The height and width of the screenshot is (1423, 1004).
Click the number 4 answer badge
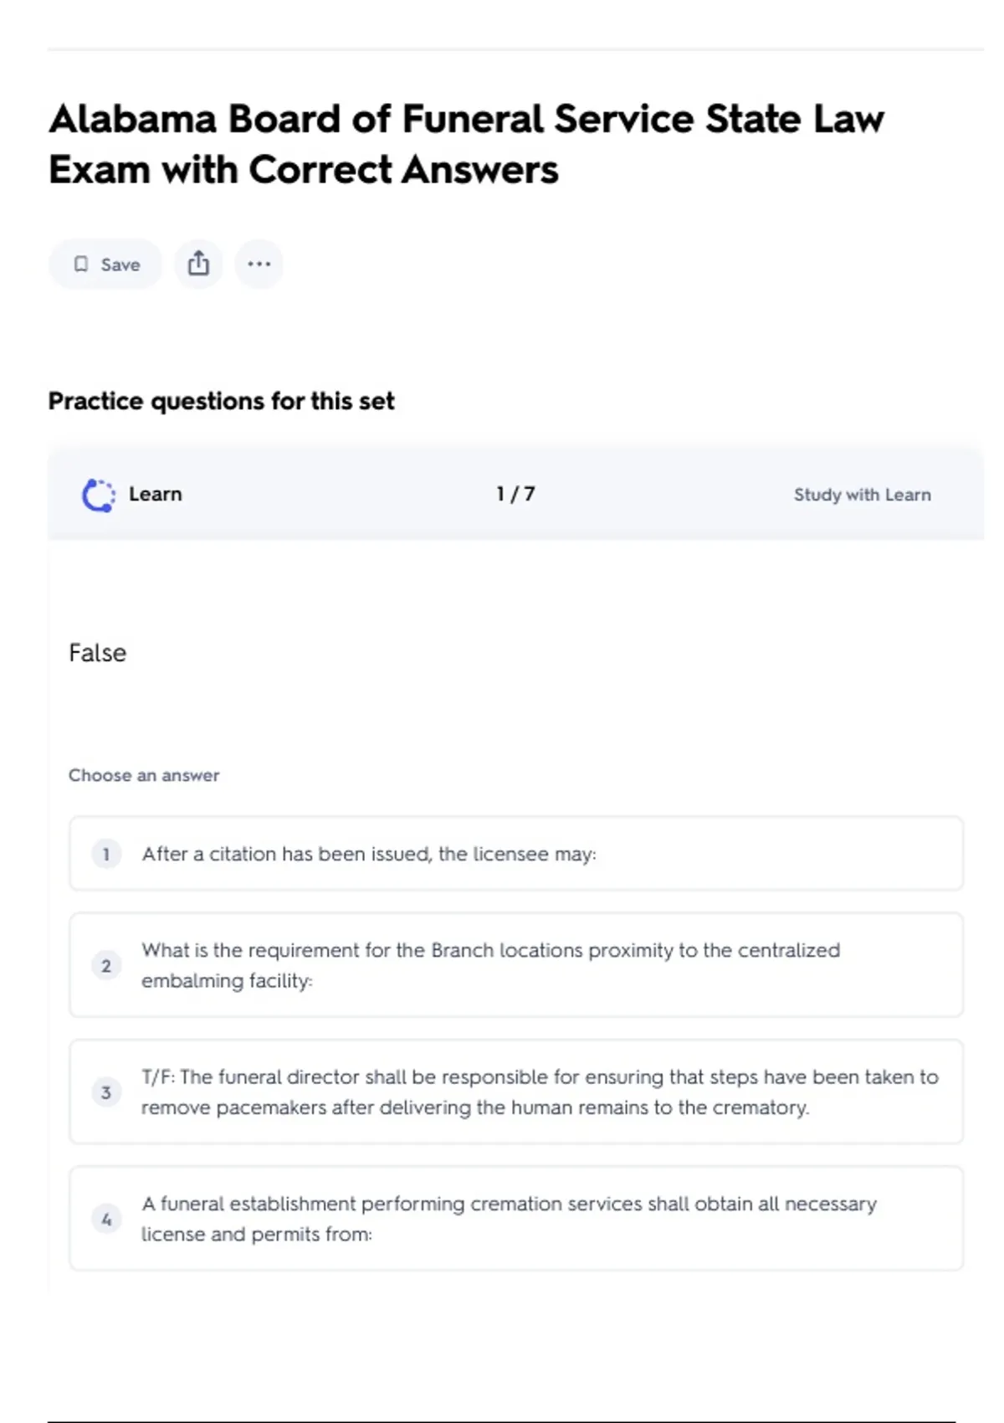point(106,1219)
